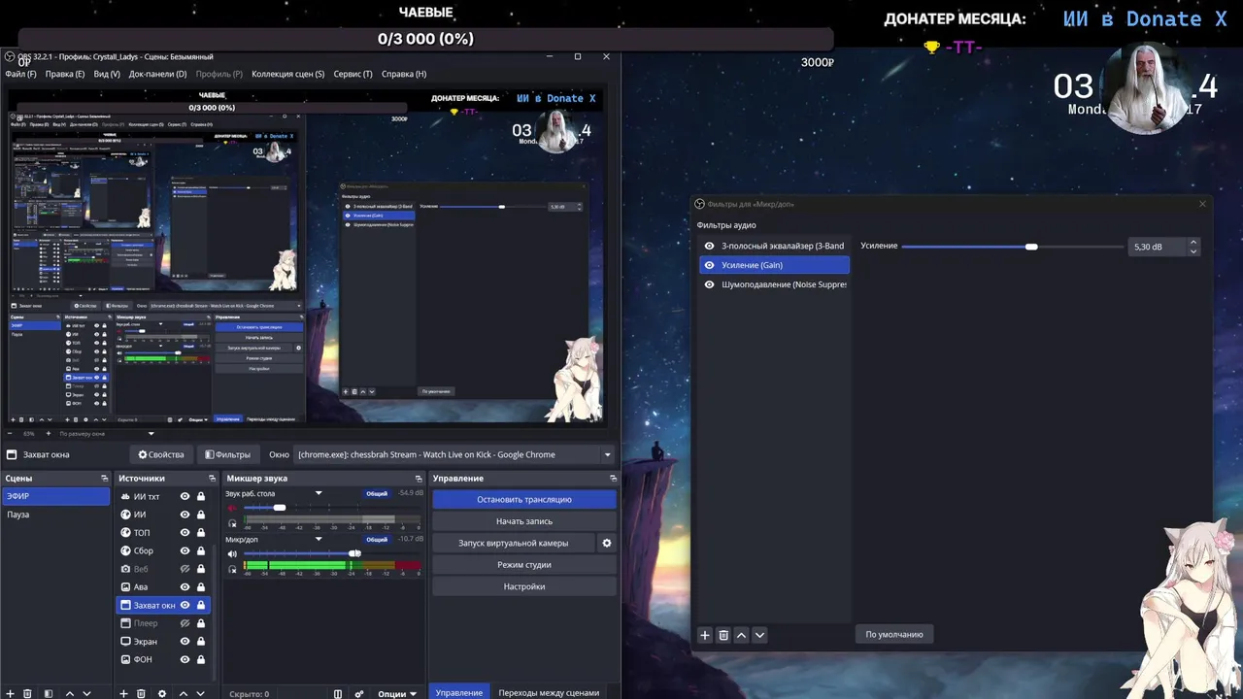Adjust Звук раб. стола volume slider
The image size is (1243, 699).
(x=280, y=508)
